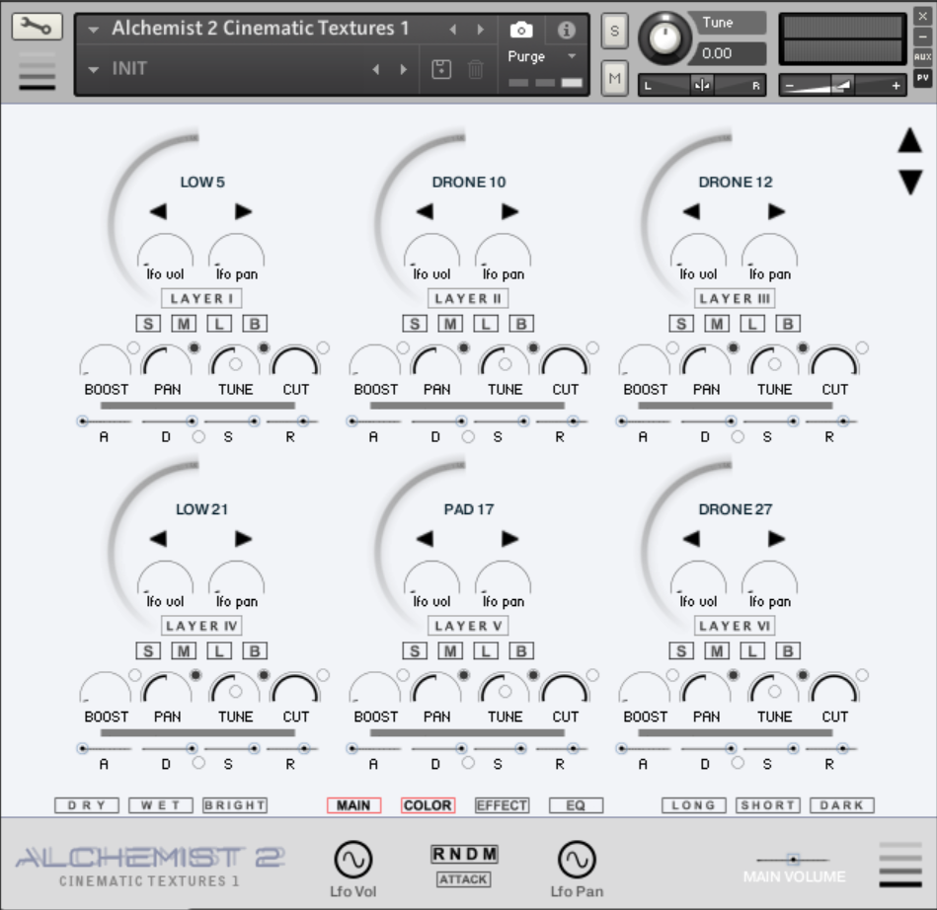The width and height of the screenshot is (937, 910).
Task: Click the large up arrow at right
Action: (x=909, y=141)
